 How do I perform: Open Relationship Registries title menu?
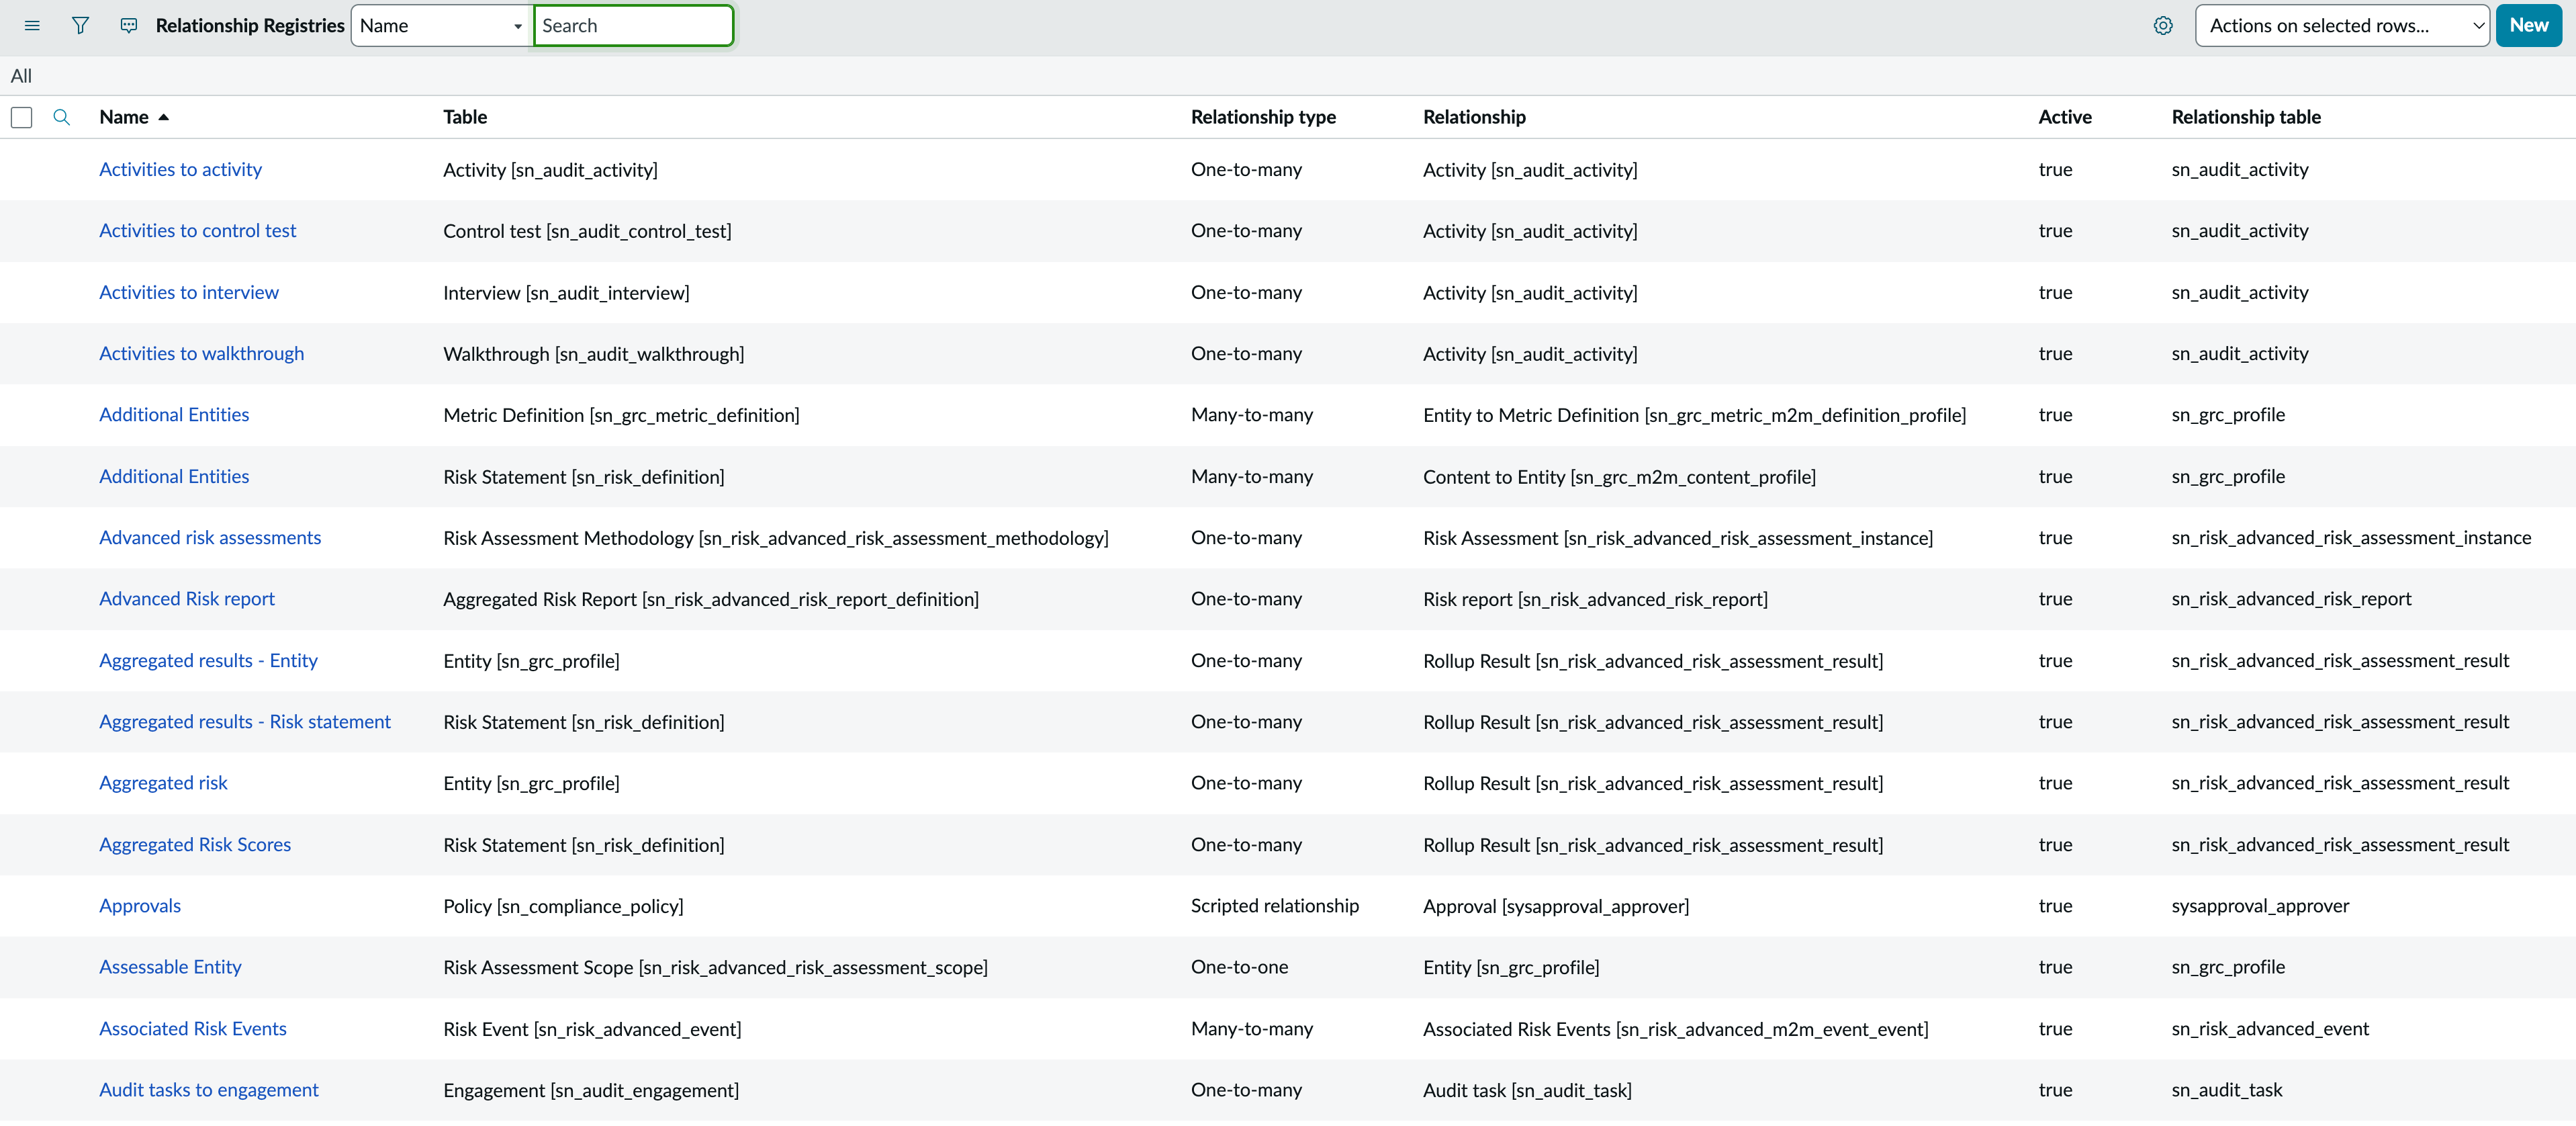click(250, 26)
